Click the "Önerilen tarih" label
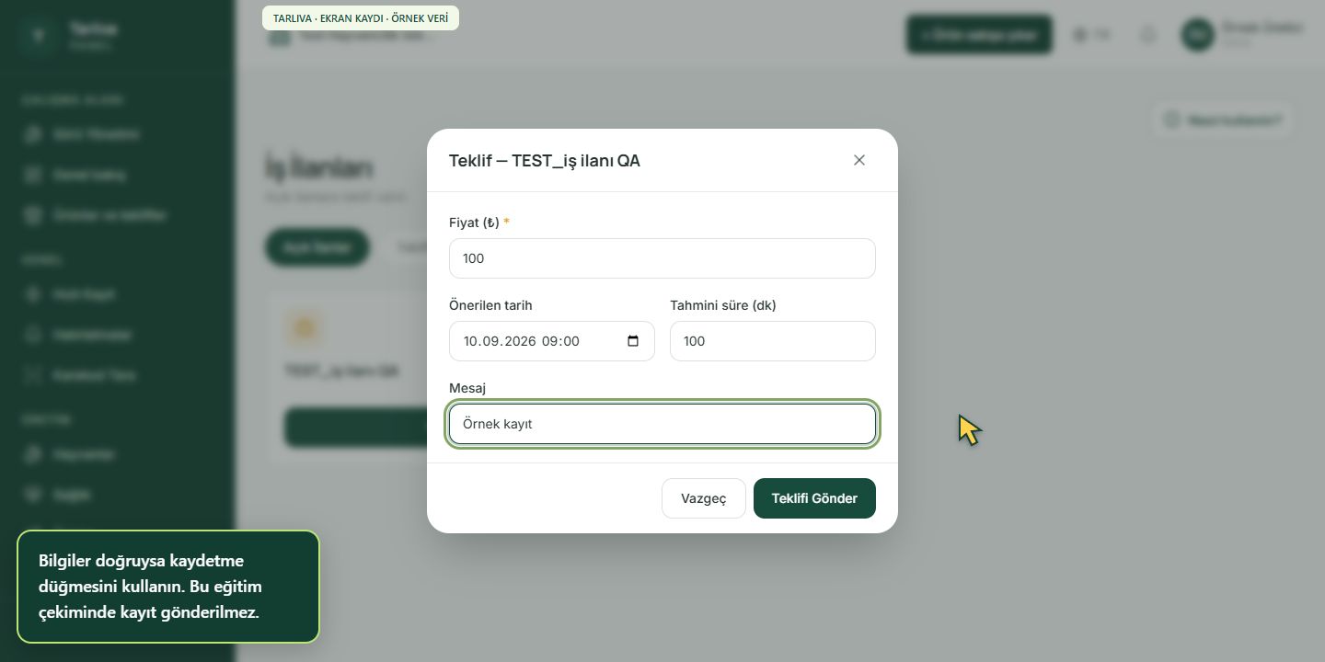 coord(490,305)
